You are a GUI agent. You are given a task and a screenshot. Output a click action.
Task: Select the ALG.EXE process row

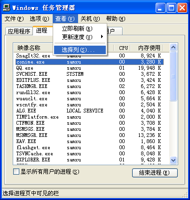(89, 111)
